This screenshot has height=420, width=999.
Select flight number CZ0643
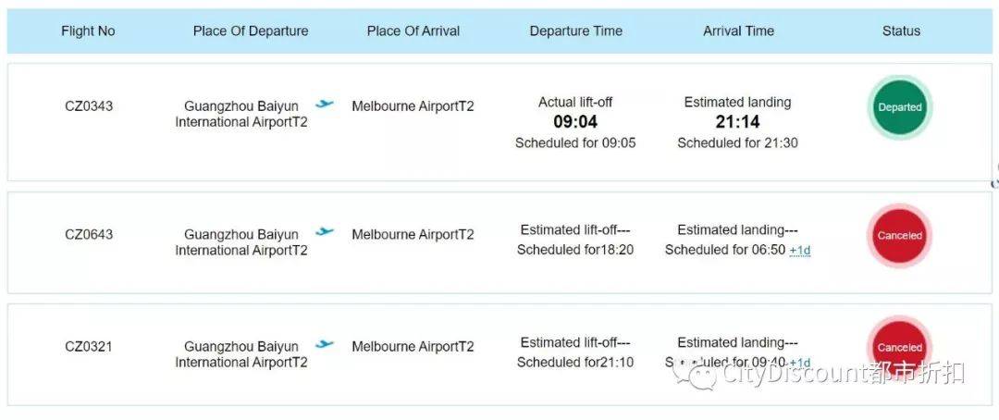[x=89, y=234]
